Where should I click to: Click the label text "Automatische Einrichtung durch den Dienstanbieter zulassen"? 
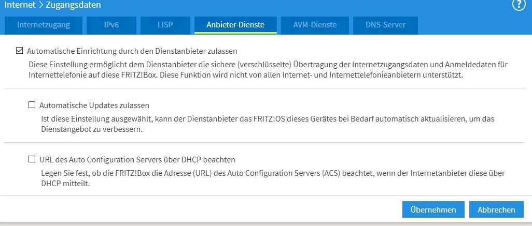pyautogui.click(x=132, y=51)
